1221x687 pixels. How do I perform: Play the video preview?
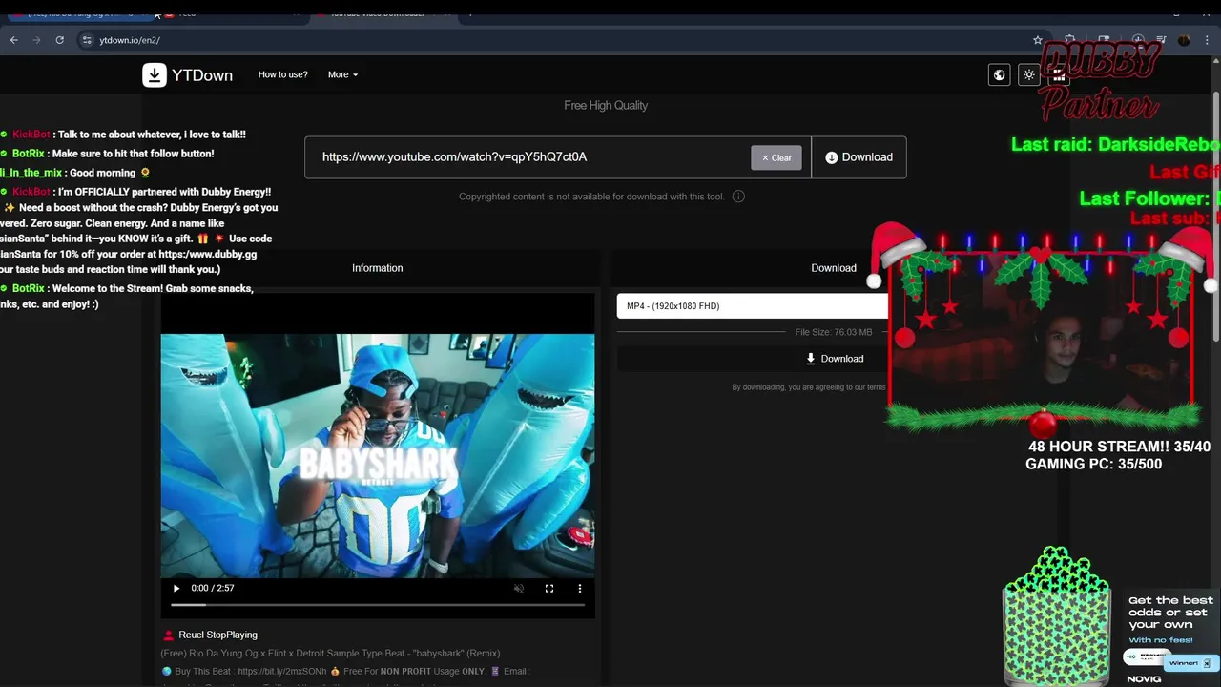[176, 589]
